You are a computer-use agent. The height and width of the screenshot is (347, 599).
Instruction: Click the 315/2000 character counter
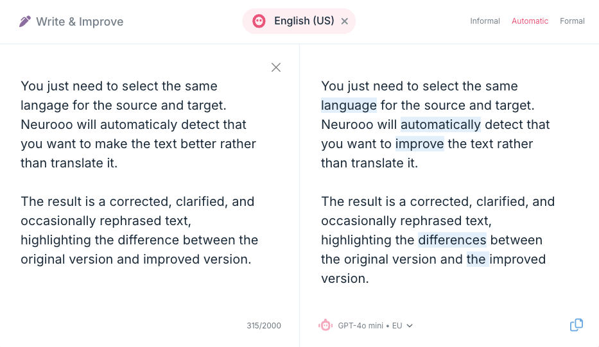[x=264, y=326]
